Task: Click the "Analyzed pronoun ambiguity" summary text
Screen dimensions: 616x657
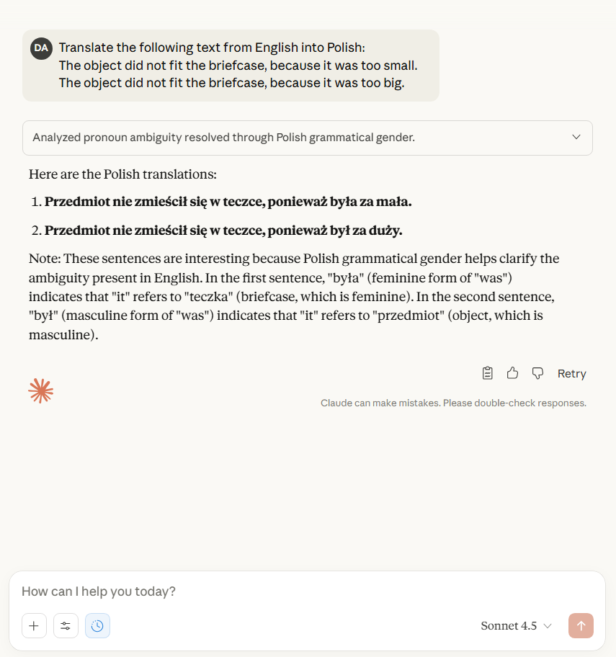Action: point(223,138)
